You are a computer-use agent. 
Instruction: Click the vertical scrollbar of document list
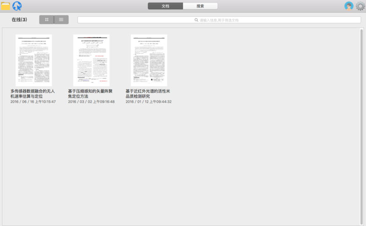click(361, 127)
